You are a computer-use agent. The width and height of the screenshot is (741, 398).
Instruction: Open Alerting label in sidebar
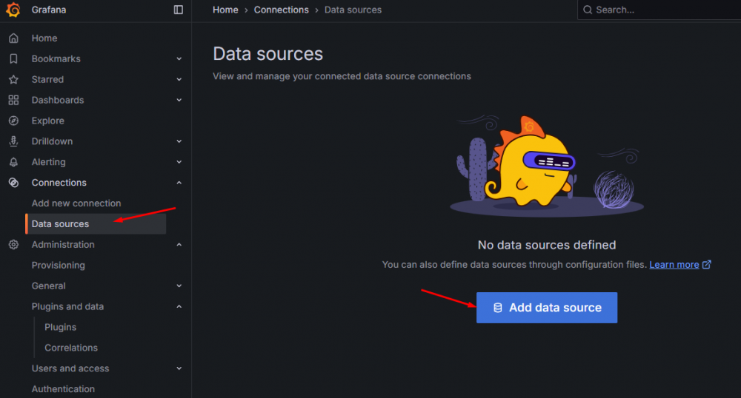tap(48, 162)
